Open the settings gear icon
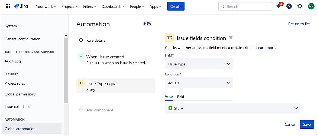Screen dimensions: 317x136 pos(300,6)
